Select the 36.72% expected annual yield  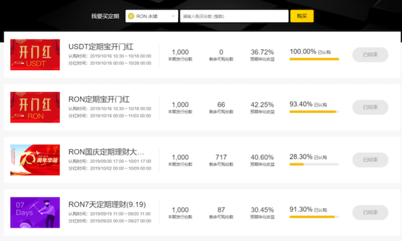tap(262, 52)
